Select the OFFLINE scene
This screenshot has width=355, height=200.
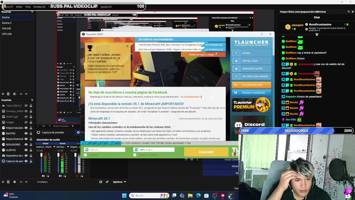coord(17,34)
